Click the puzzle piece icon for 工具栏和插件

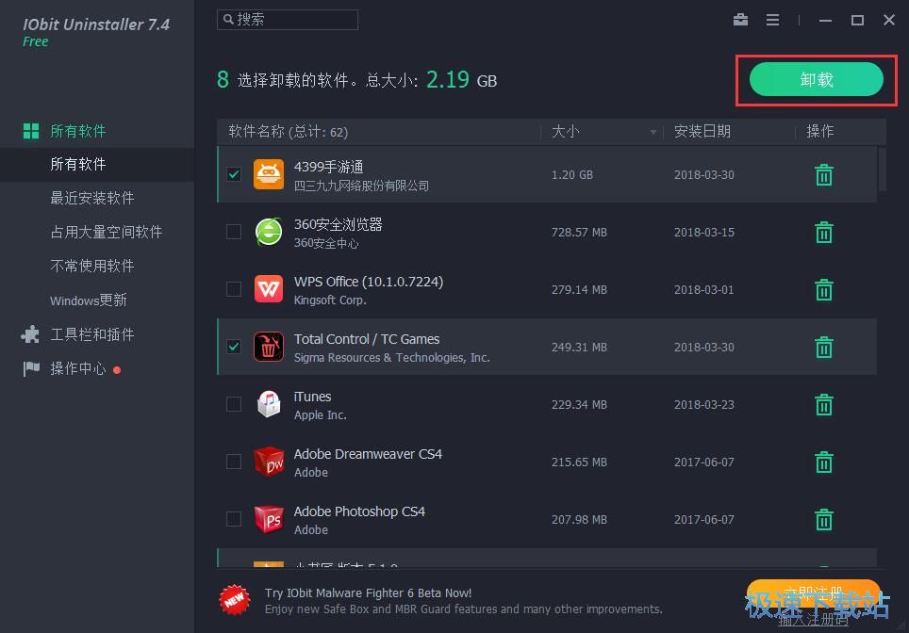(x=30, y=334)
